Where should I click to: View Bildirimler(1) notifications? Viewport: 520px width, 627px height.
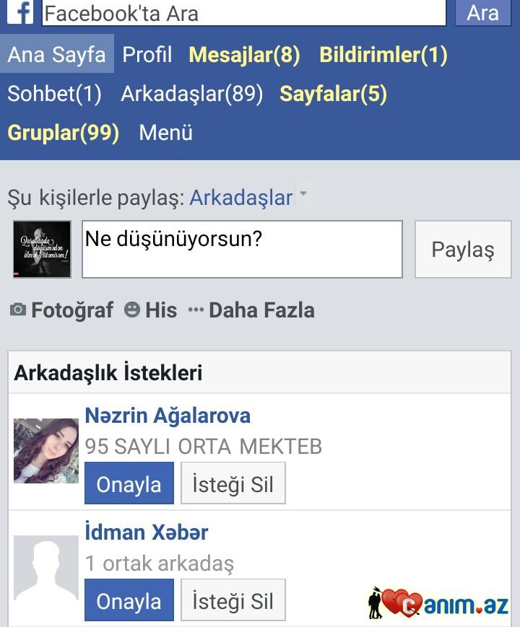383,55
